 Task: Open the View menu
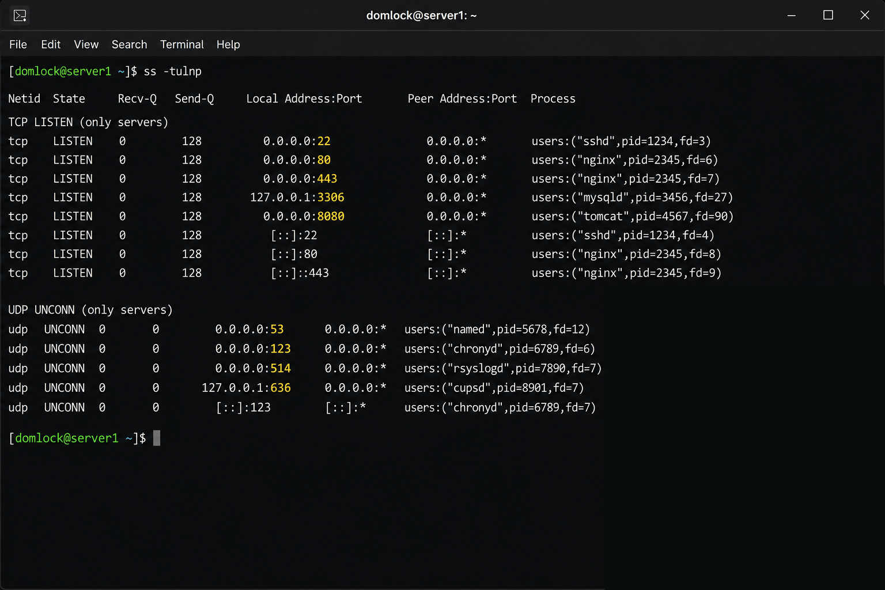86,44
